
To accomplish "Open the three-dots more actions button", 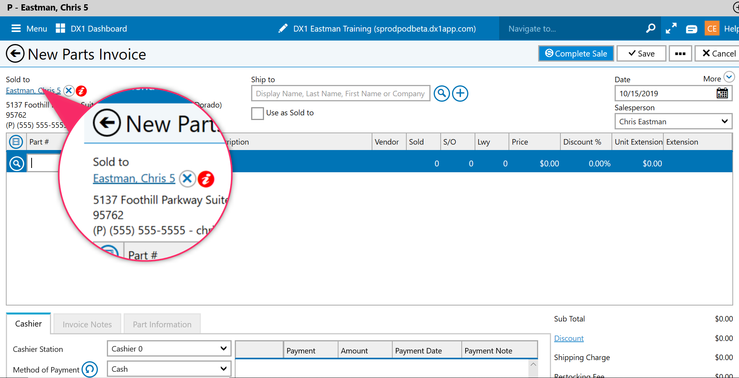I will point(681,53).
